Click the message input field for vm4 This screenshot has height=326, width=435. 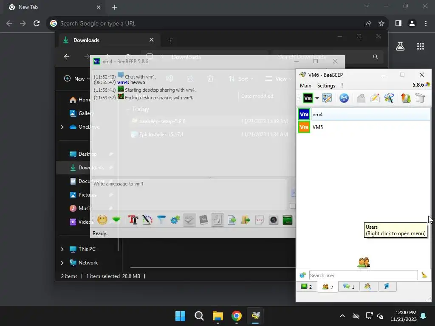tap(189, 194)
